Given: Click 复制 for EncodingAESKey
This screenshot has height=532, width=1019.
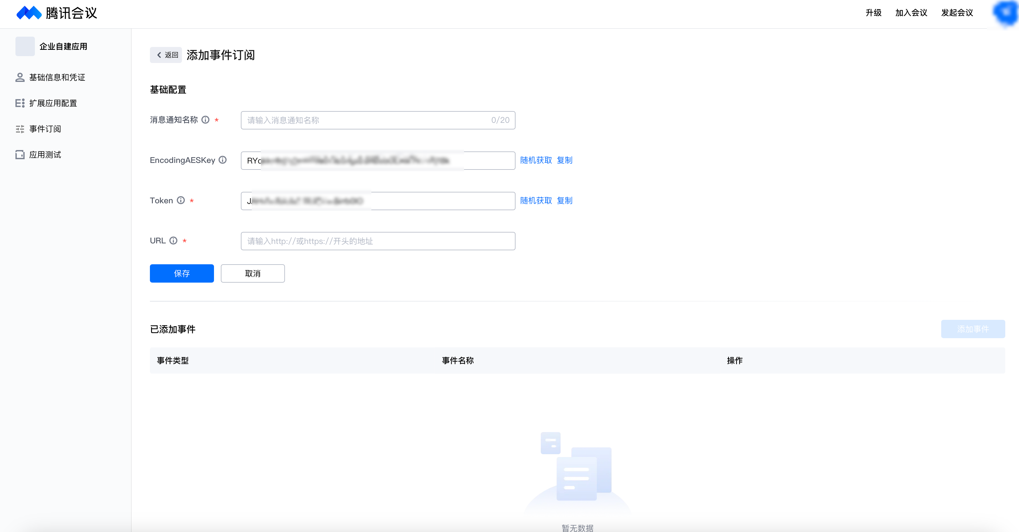Looking at the screenshot, I should click(x=564, y=160).
